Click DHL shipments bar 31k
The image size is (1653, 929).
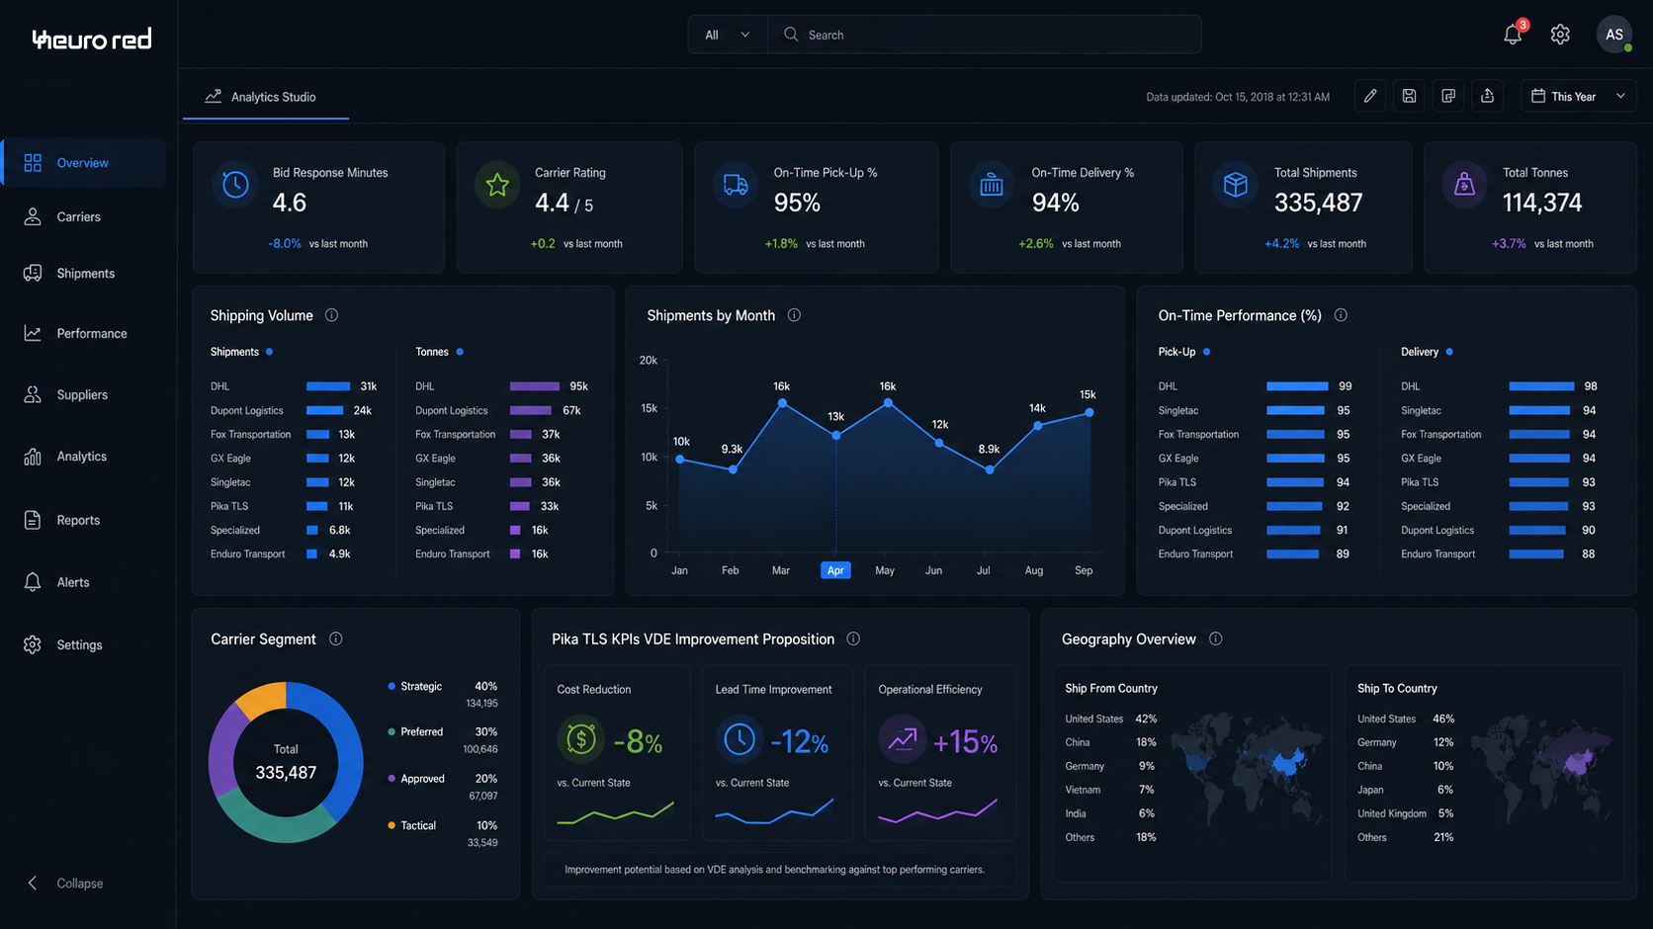(328, 386)
